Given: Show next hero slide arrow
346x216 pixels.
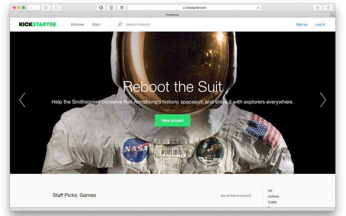Looking at the screenshot, I should pos(323,100).
